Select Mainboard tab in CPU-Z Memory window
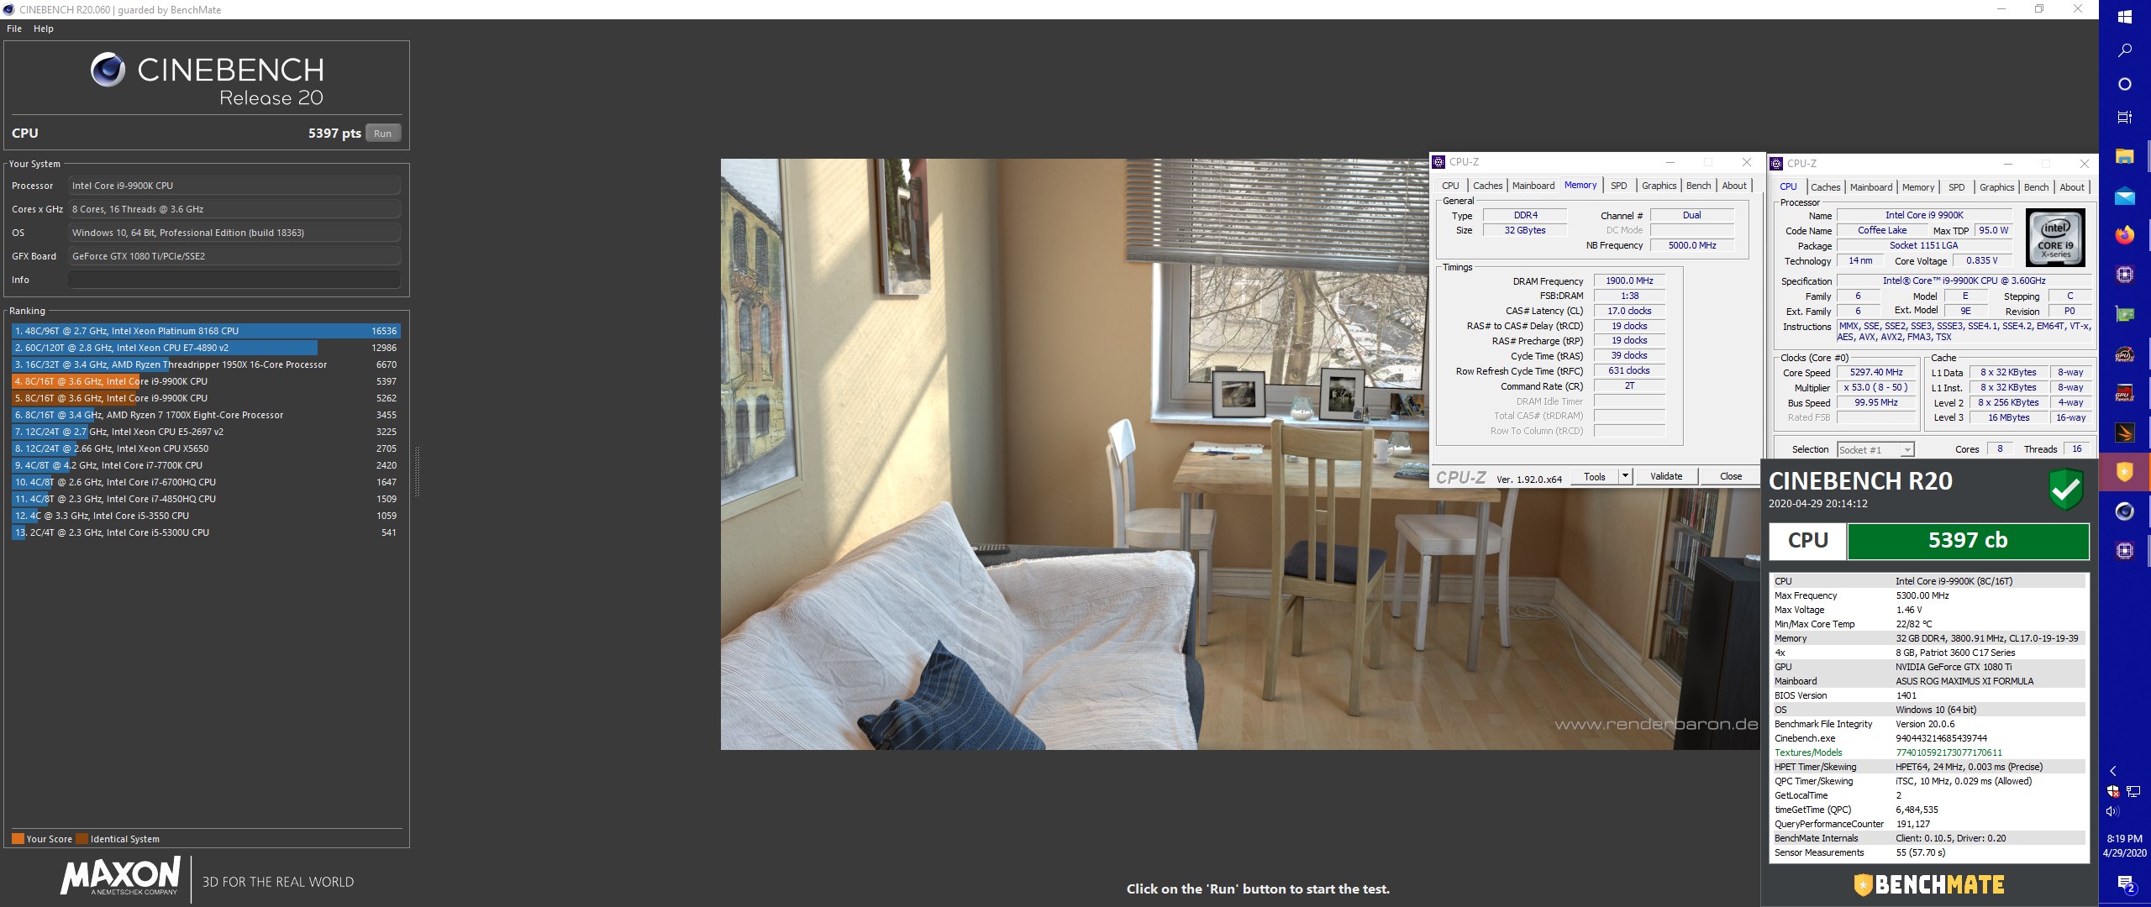 pos(1533,186)
